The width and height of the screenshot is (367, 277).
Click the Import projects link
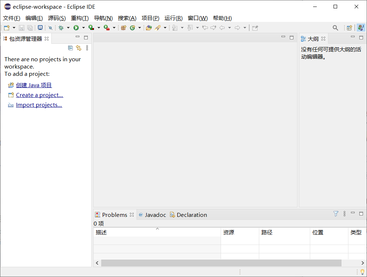pos(39,105)
